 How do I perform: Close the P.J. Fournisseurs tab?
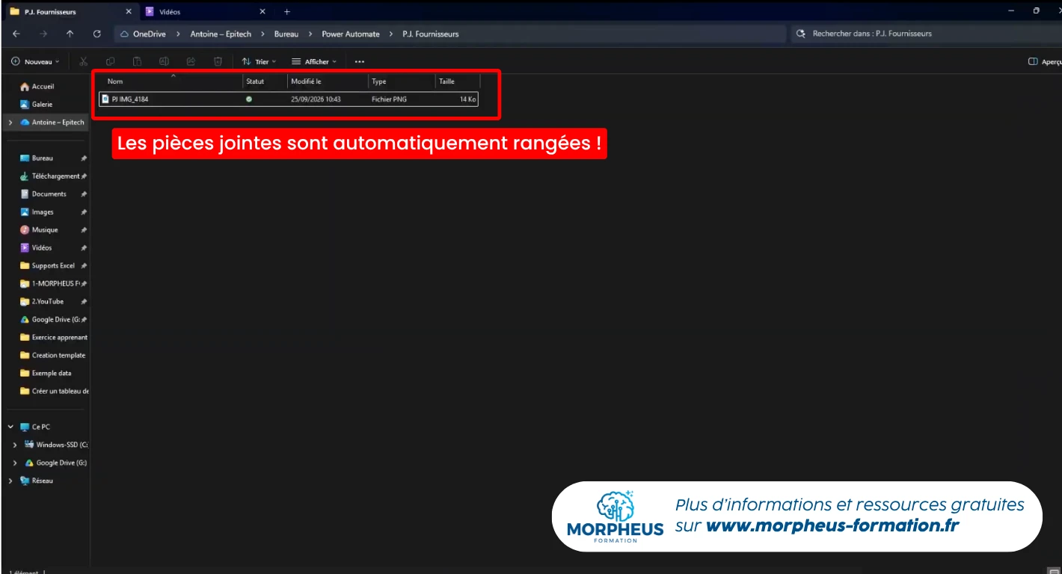coord(129,12)
